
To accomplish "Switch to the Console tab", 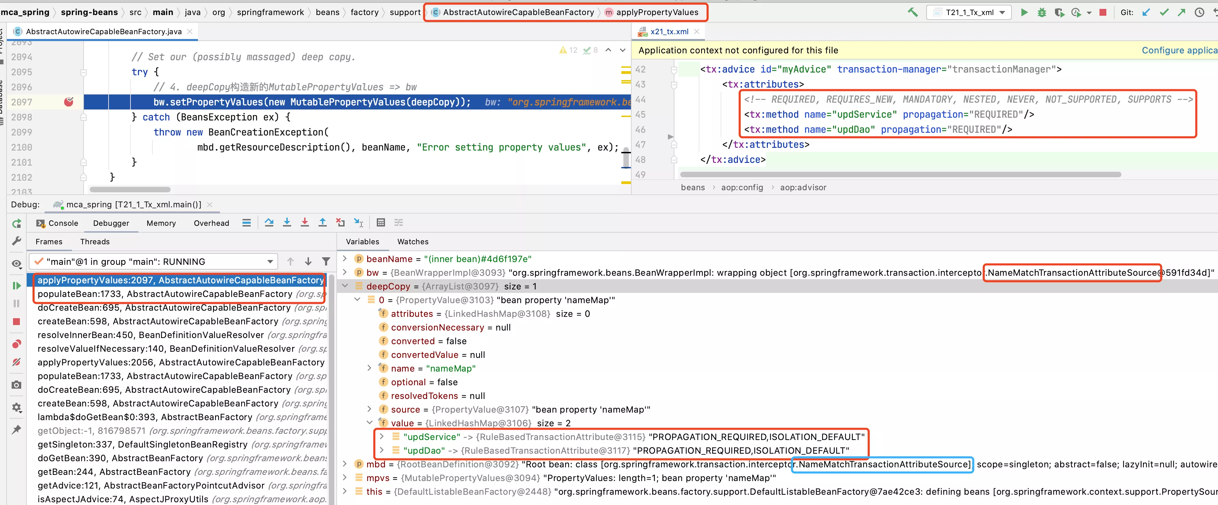I will (57, 223).
